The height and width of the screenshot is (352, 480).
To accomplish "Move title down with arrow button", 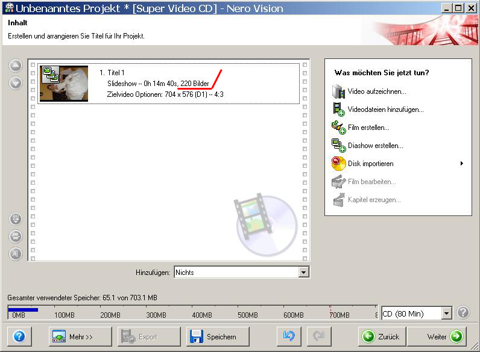I will click(16, 83).
